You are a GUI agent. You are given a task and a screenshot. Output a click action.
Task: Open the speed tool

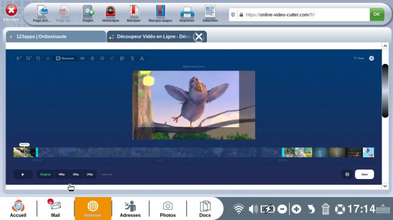[x=93, y=58]
